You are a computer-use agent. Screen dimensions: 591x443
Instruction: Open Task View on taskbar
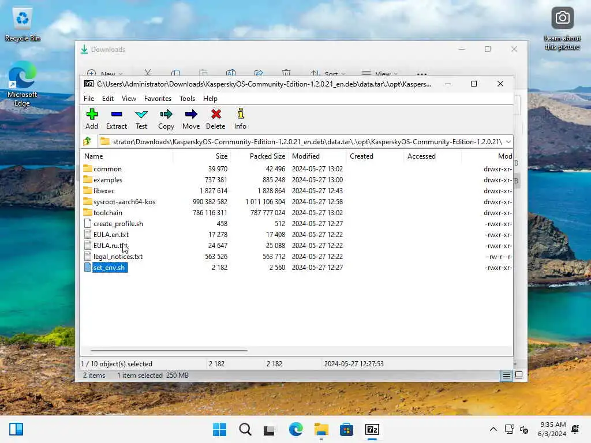pos(269,429)
